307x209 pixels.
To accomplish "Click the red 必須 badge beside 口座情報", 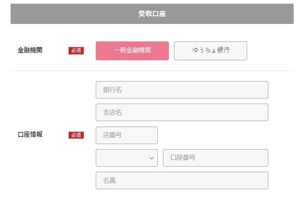I will (x=76, y=135).
